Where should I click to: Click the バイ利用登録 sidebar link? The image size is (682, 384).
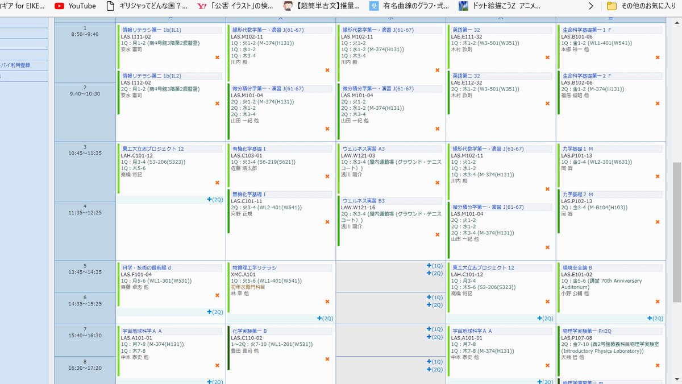coord(15,65)
